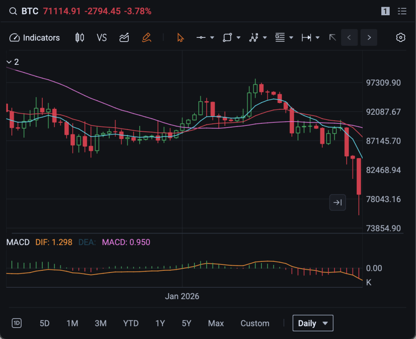The width and height of the screenshot is (416, 339).
Task: Click the VS compare button
Action: click(x=102, y=38)
